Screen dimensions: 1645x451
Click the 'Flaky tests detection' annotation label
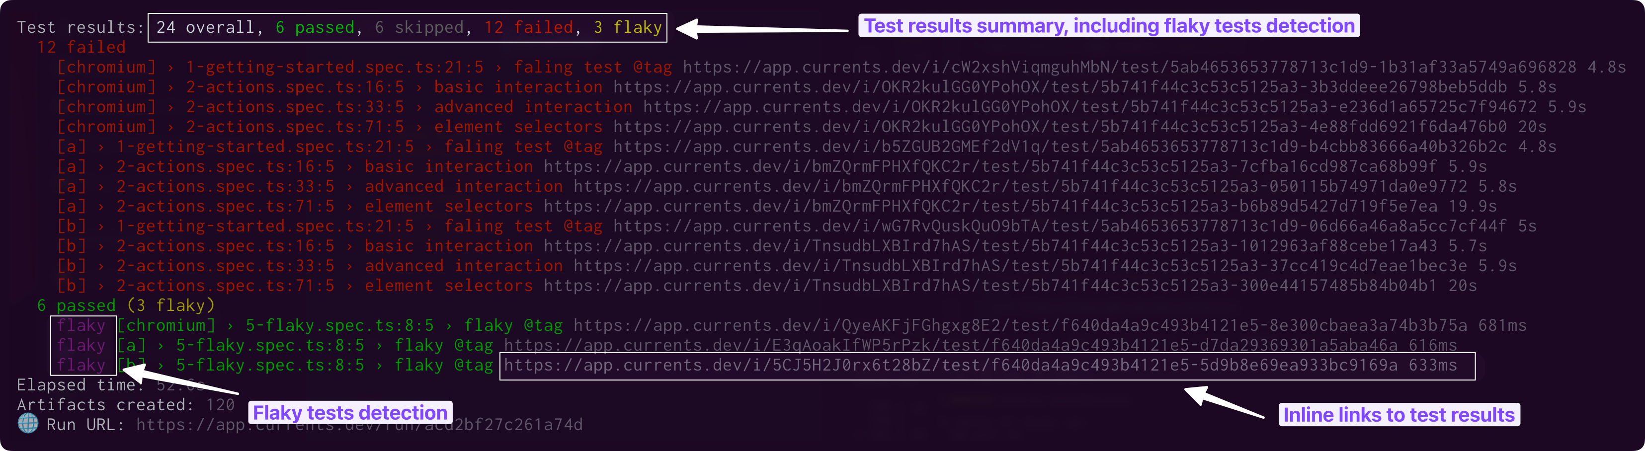(x=350, y=413)
